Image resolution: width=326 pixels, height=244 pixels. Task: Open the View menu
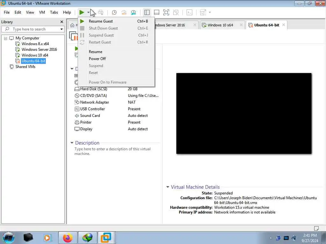point(30,12)
